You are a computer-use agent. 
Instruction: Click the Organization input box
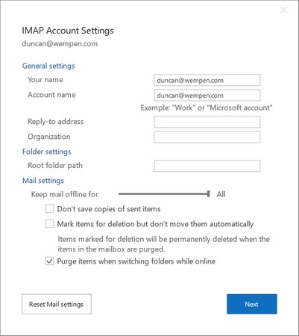coord(207,137)
